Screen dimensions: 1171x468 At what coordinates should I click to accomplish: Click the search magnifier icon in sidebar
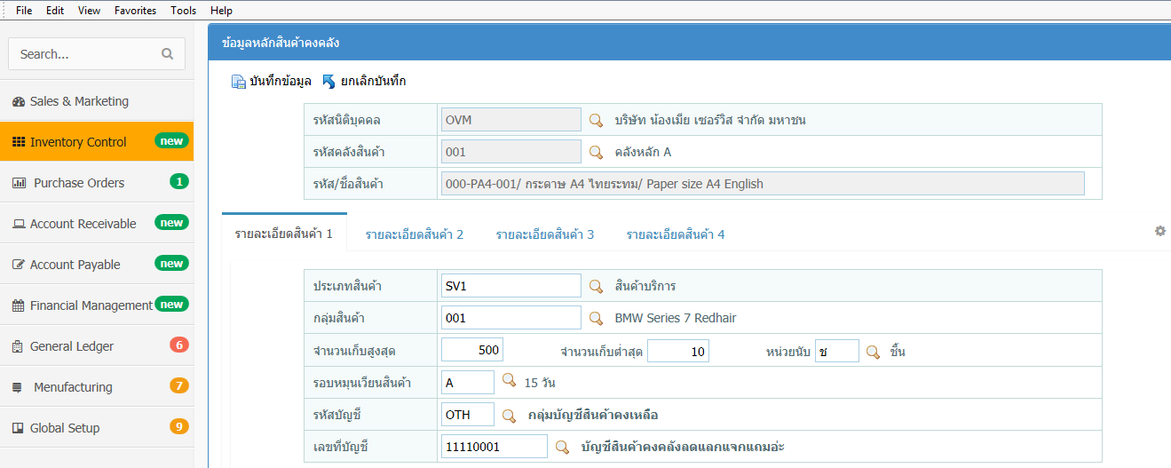click(167, 54)
